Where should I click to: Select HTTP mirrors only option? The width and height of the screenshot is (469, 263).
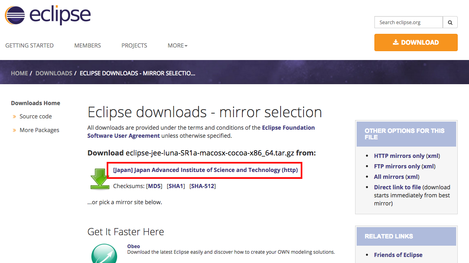(399, 156)
